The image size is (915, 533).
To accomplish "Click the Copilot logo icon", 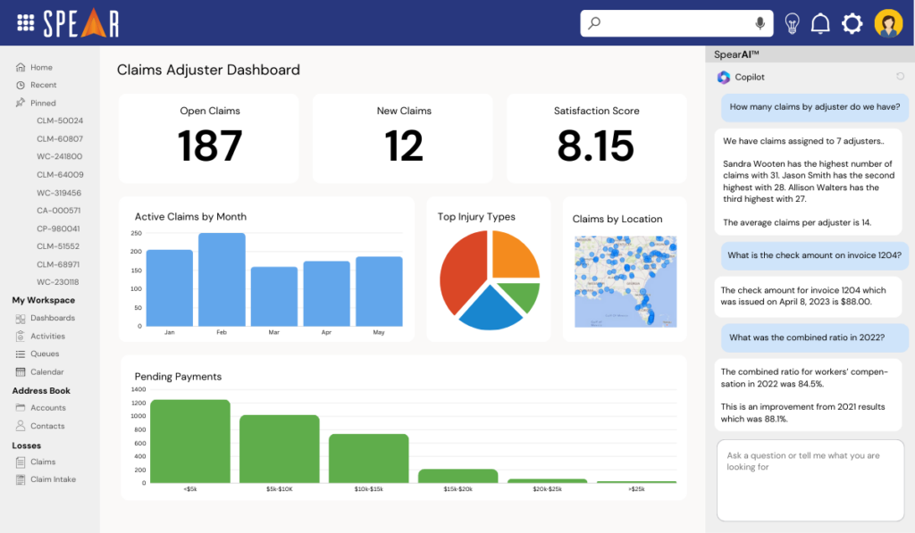I will point(723,78).
